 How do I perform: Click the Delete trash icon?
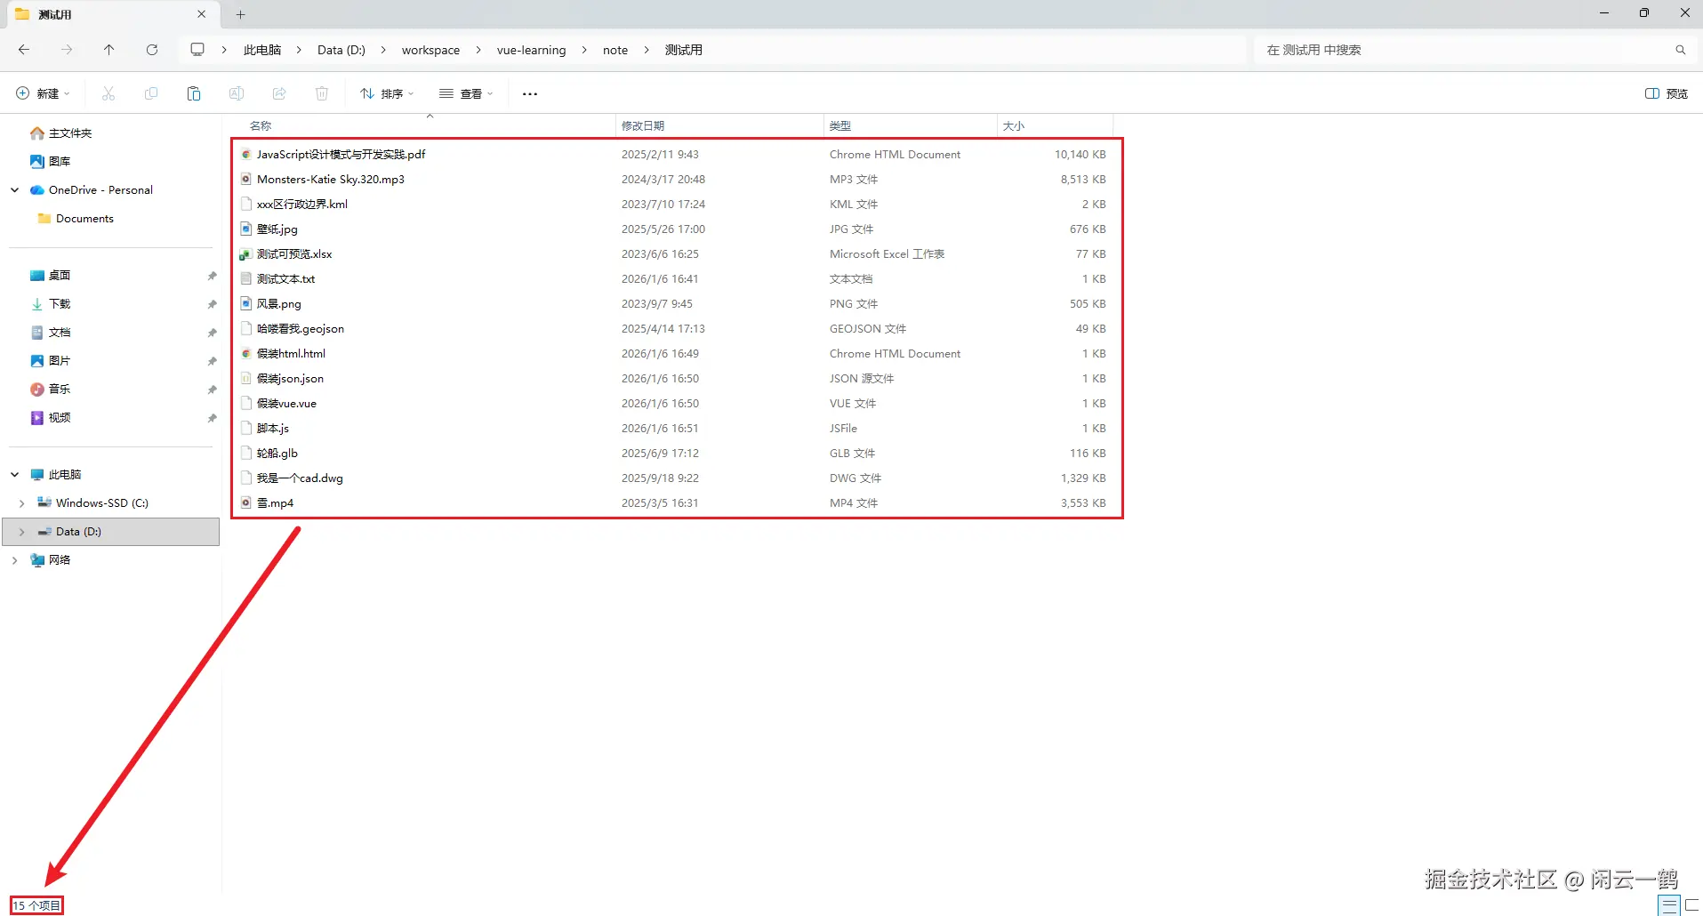322,93
